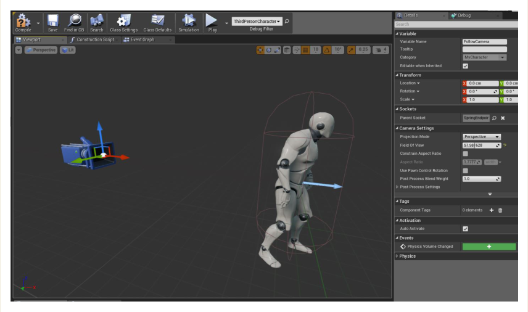This screenshot has height=312, width=528.
Task: Open the rotation snap 10° dropdown
Action: point(337,50)
